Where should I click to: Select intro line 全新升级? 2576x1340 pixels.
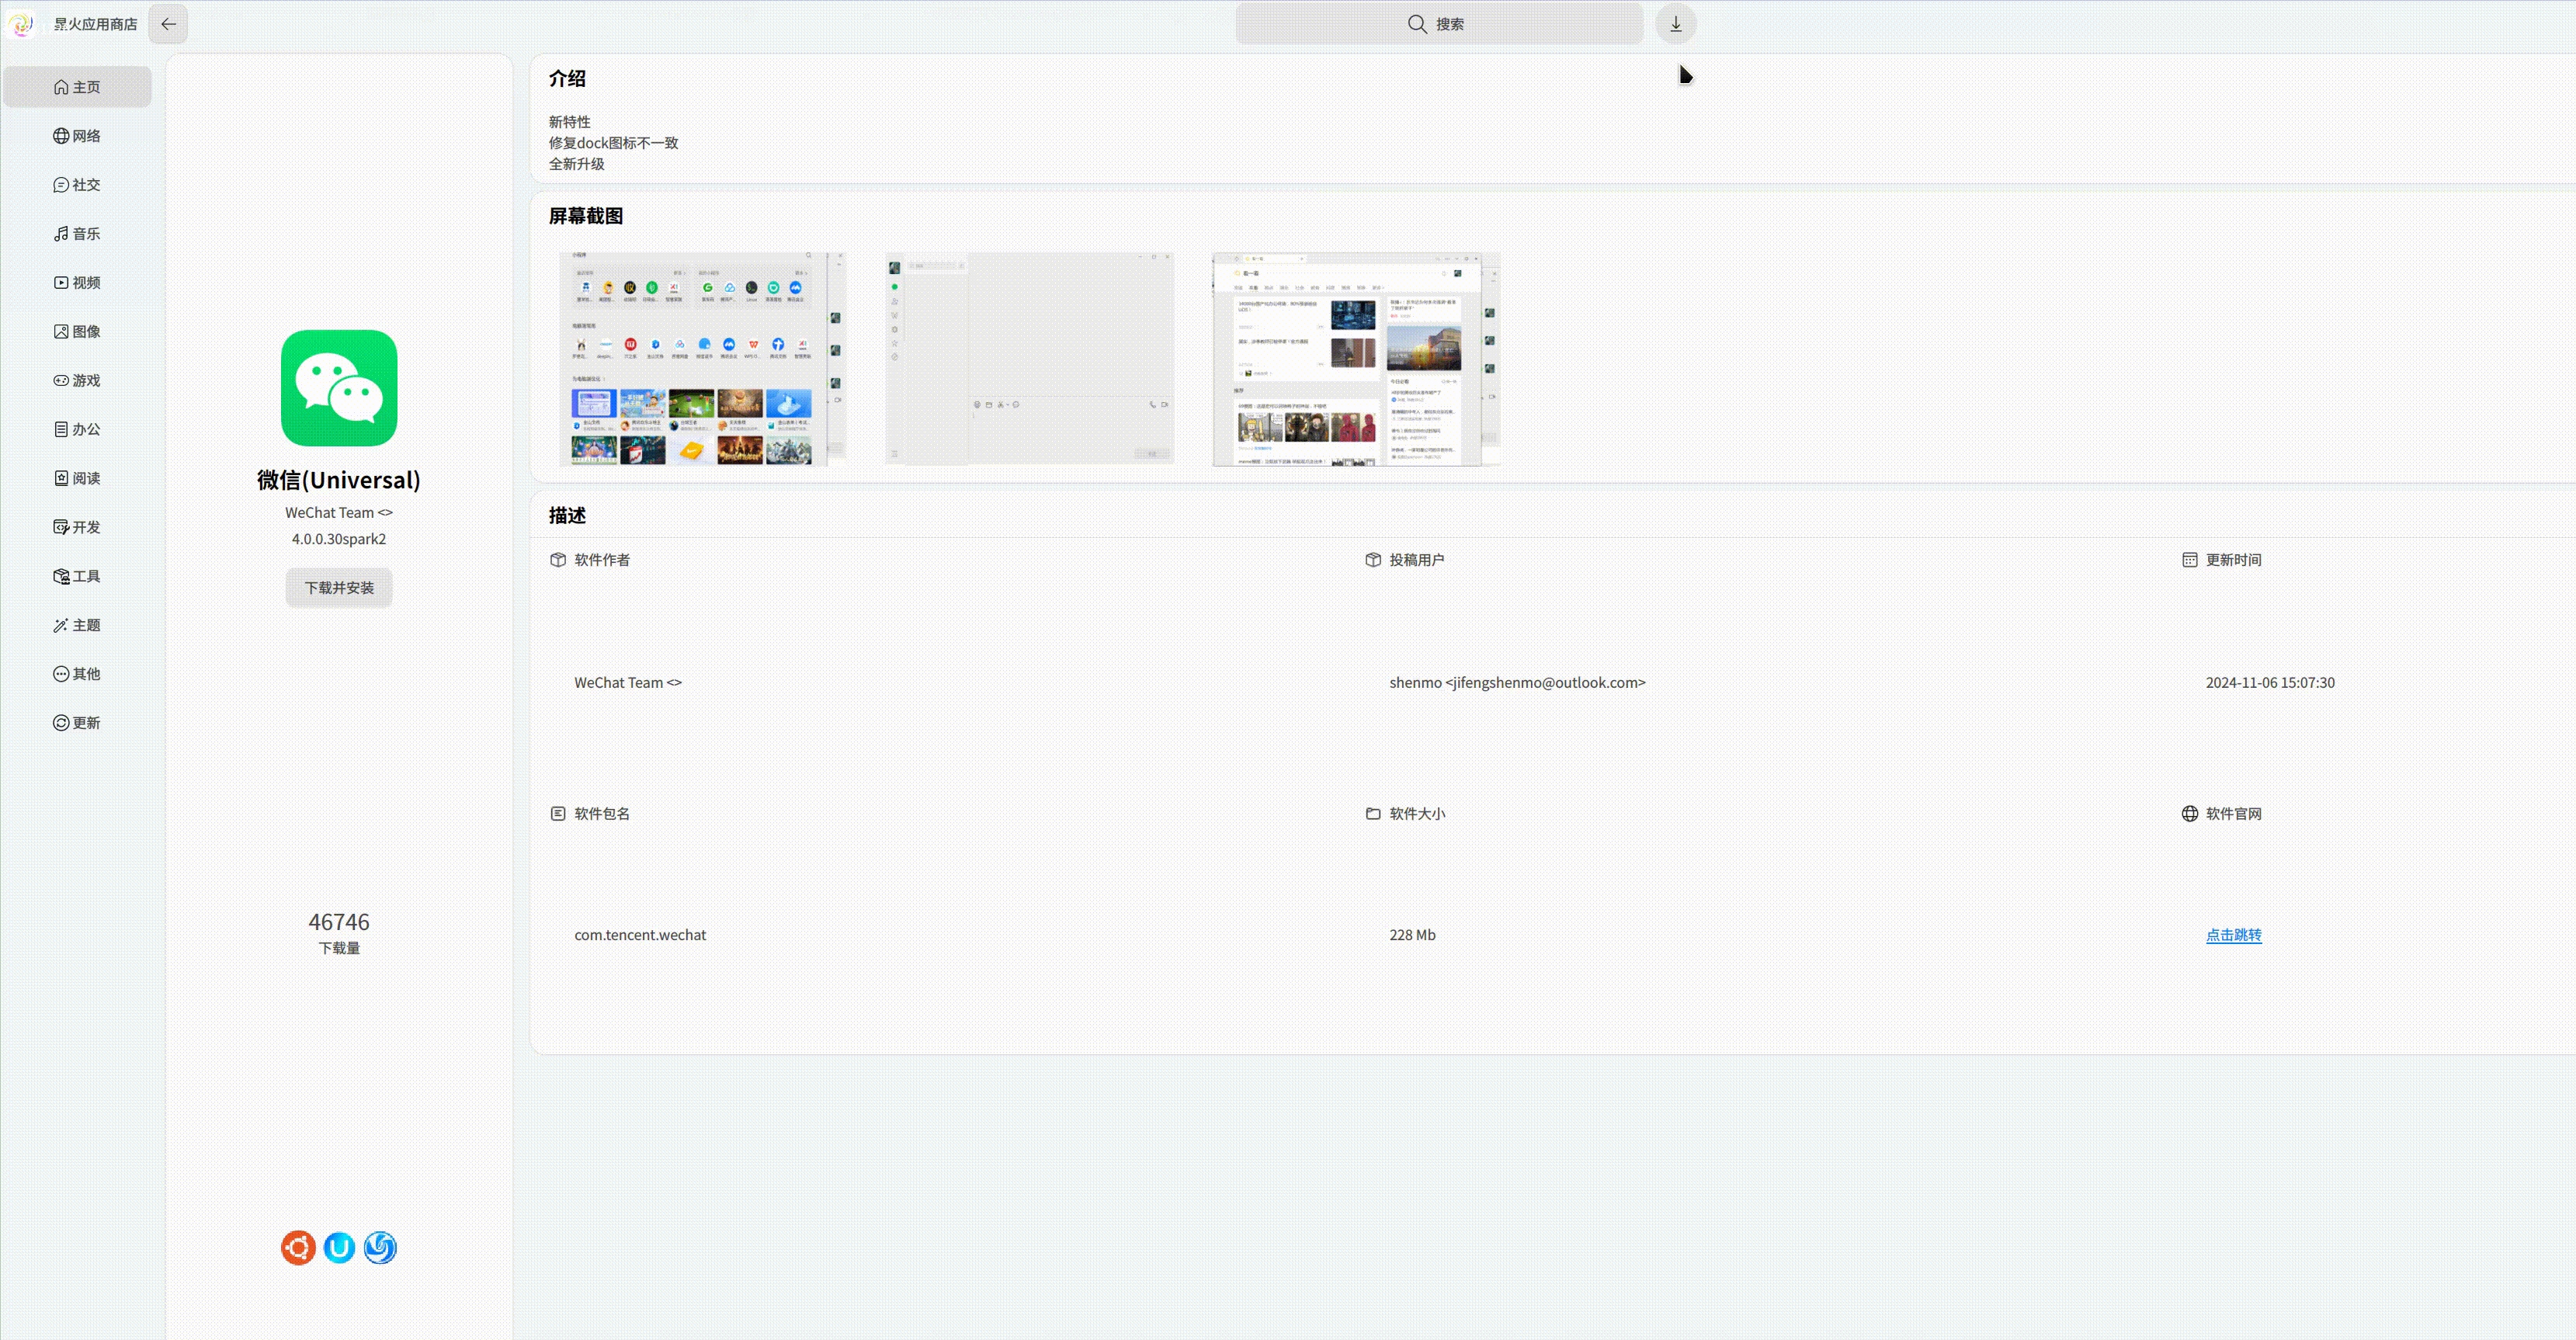point(576,164)
